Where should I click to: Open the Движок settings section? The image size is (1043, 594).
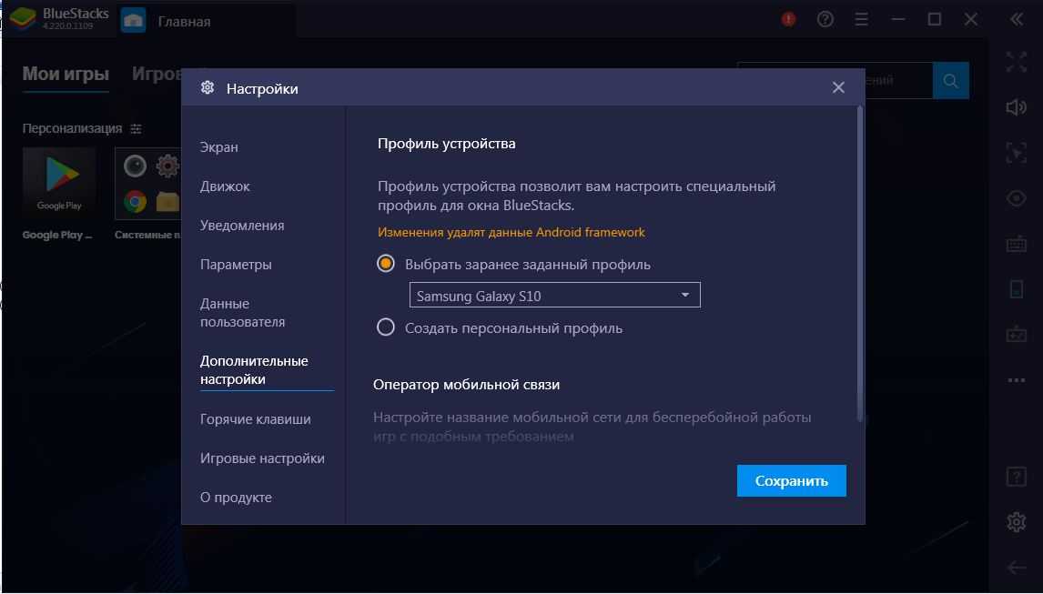click(x=225, y=186)
